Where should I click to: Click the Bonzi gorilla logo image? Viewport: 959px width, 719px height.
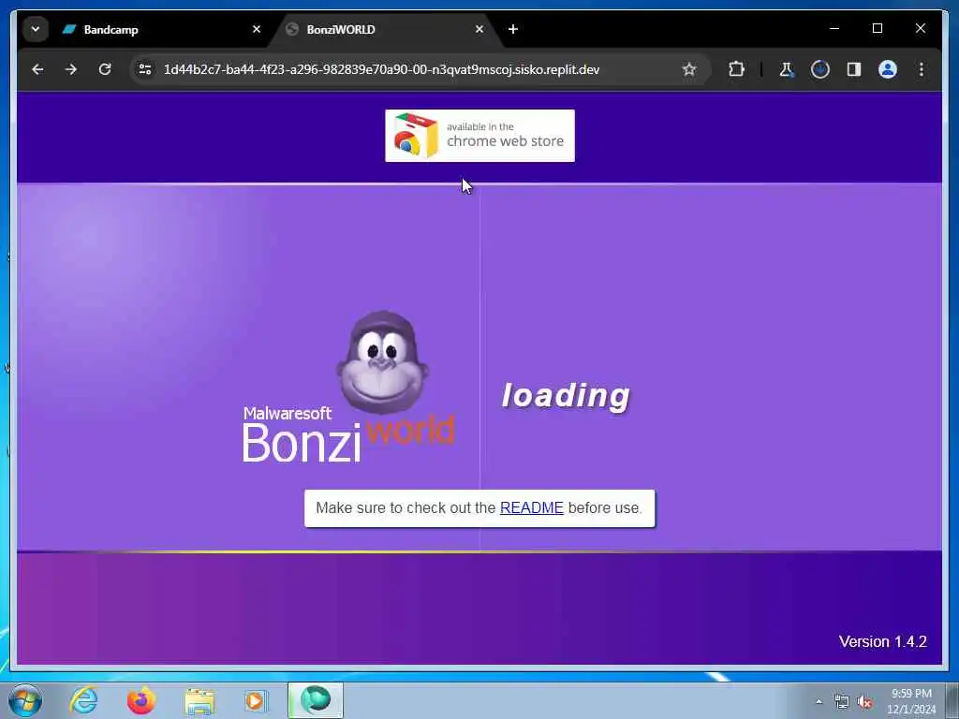[x=382, y=360]
